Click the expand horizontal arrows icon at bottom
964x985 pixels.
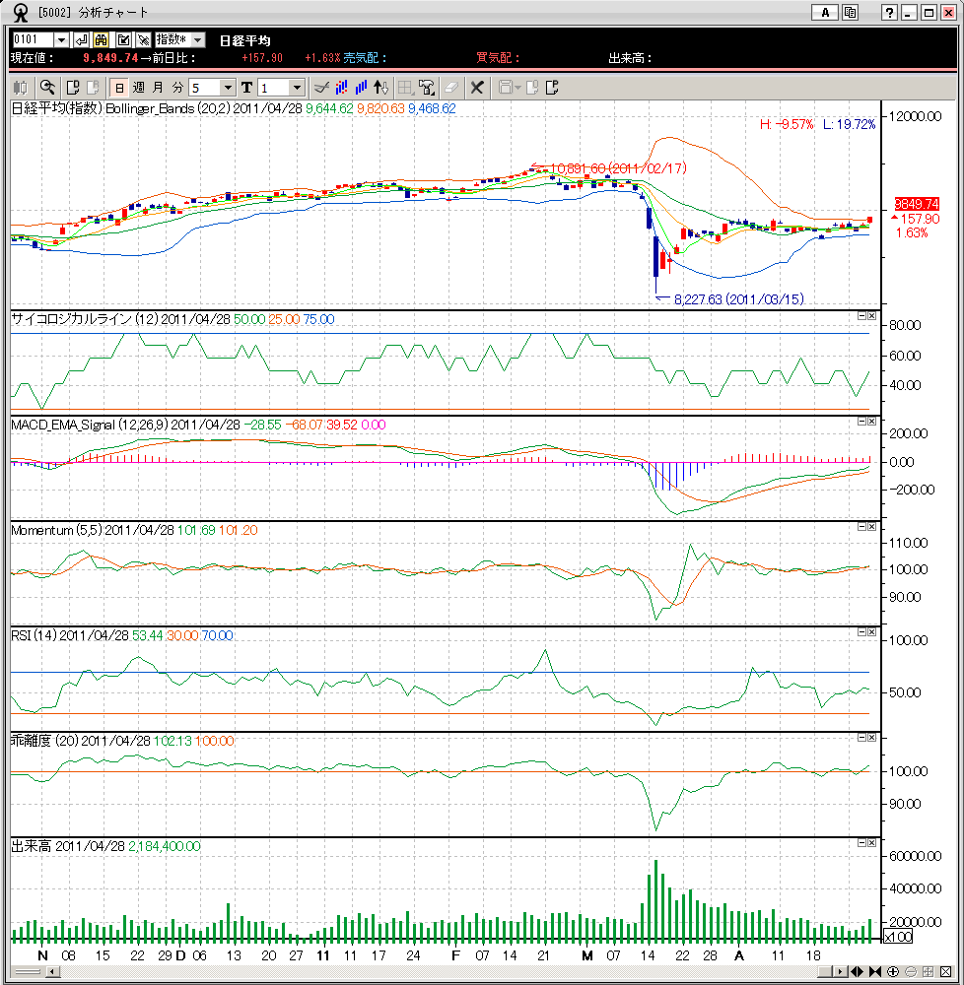(x=859, y=972)
